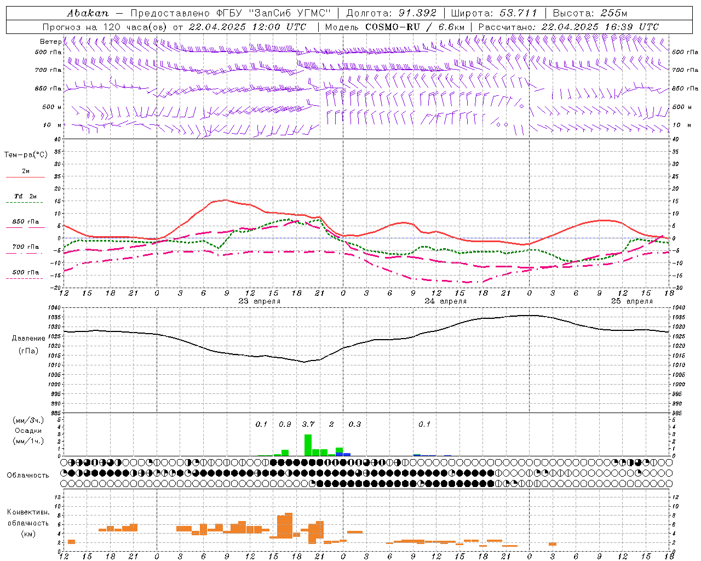Click the Осадки label
Screen dimensions: 701x561
(x=28, y=431)
